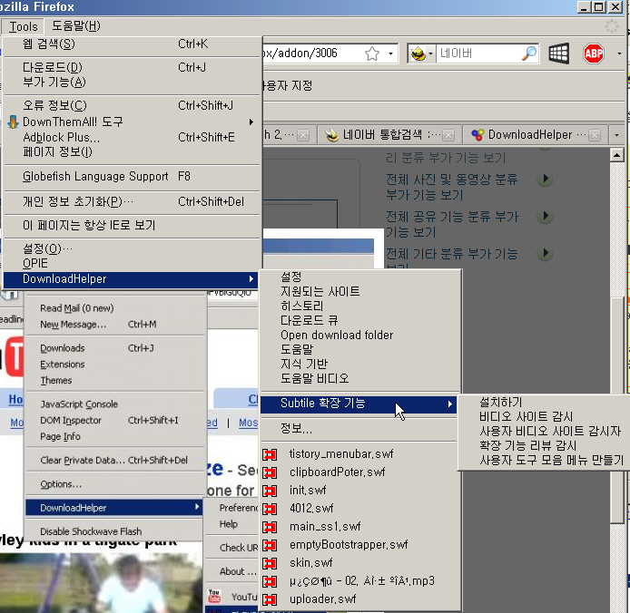Viewport: 630px width, 613px height.
Task: Click the icon beside emptyBootstrapper.swf
Action: (270, 545)
